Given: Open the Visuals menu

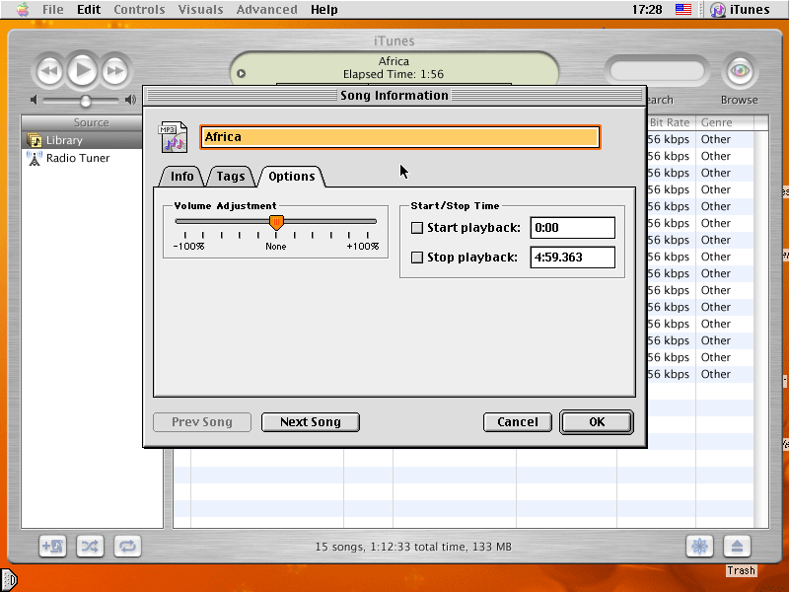Looking at the screenshot, I should (x=200, y=10).
